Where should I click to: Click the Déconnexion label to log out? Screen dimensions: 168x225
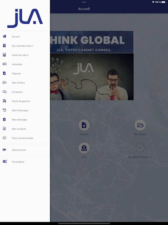[x=19, y=150]
